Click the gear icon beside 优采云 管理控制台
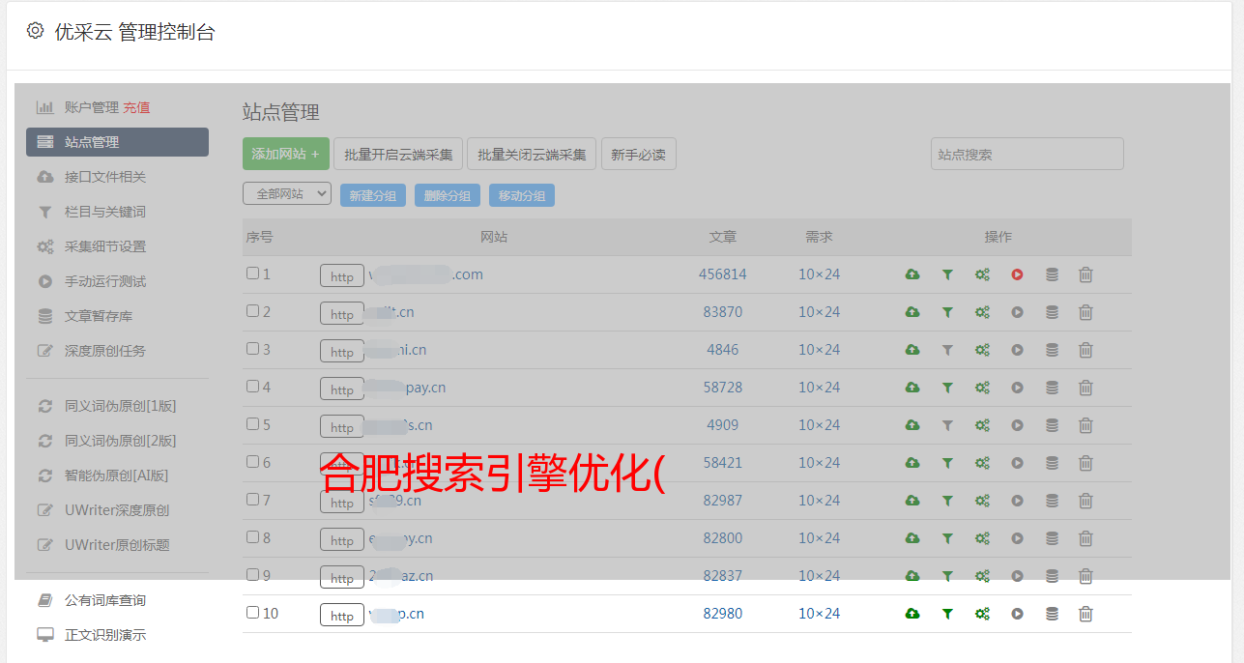Image resolution: width=1244 pixels, height=663 pixels. (36, 31)
